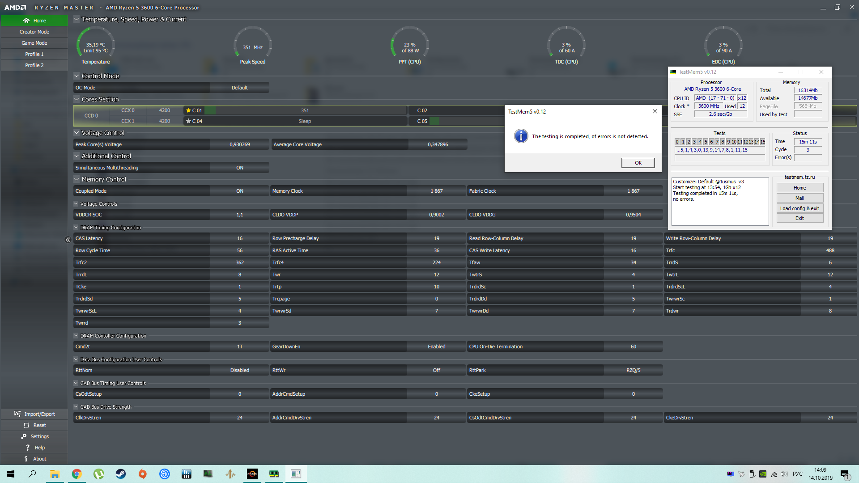Image resolution: width=859 pixels, height=503 pixels.
Task: Click the Reset icon in sidebar
Action: [26, 425]
